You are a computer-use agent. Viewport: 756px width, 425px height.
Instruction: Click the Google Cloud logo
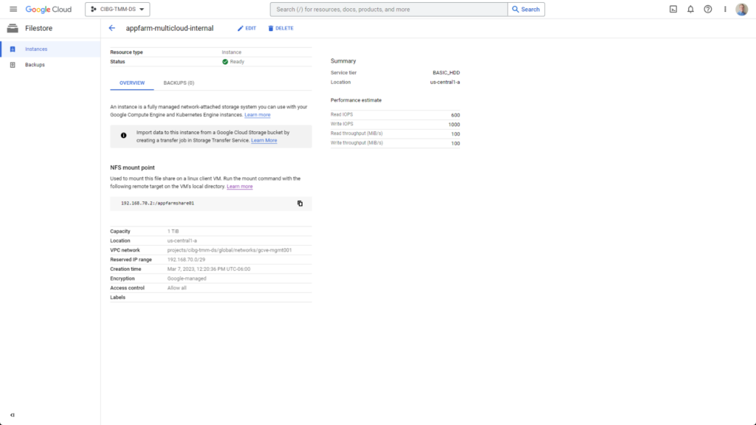pos(49,10)
